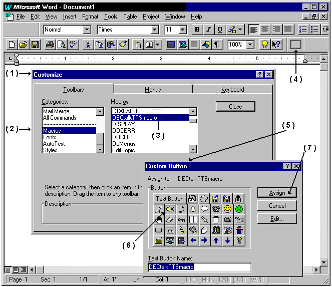The width and height of the screenshot is (332, 287).
Task: Activate the Format Painter brush icon
Action: pyautogui.click(x=123, y=45)
